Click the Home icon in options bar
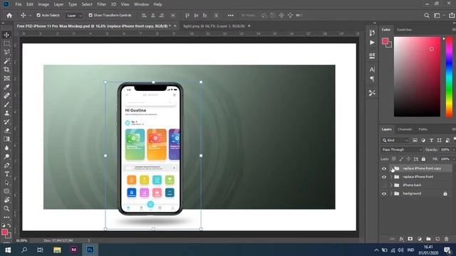The image size is (456, 256). pyautogui.click(x=9, y=16)
